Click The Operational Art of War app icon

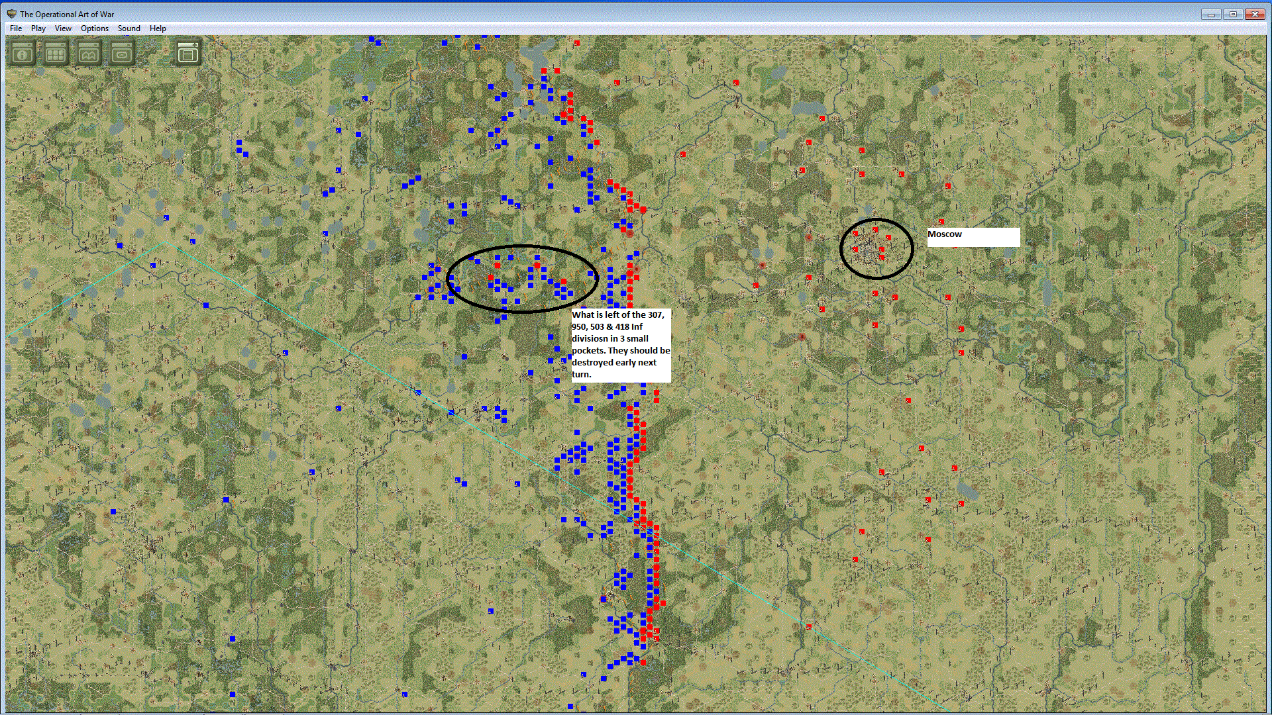click(11, 14)
